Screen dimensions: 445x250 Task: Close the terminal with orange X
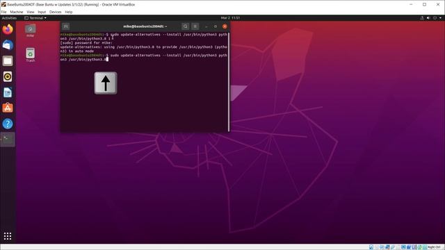225,26
